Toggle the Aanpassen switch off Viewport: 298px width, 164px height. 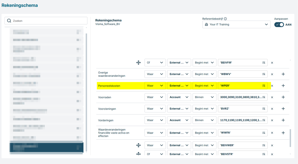279,25
